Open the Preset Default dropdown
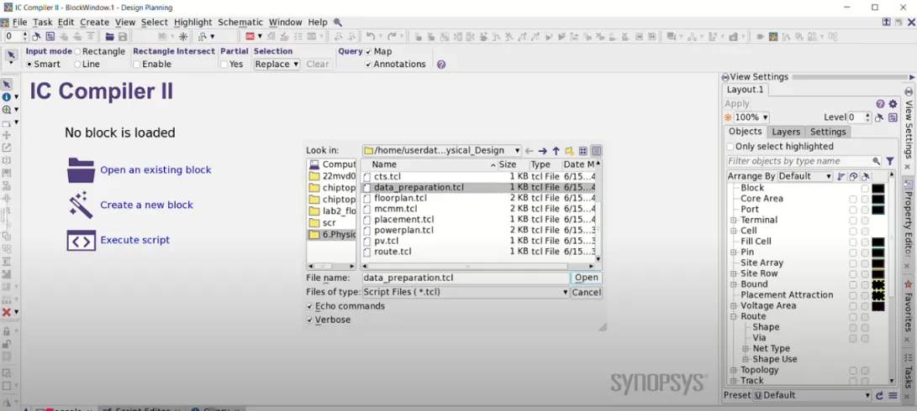The height and width of the screenshot is (411, 917). 812,395
